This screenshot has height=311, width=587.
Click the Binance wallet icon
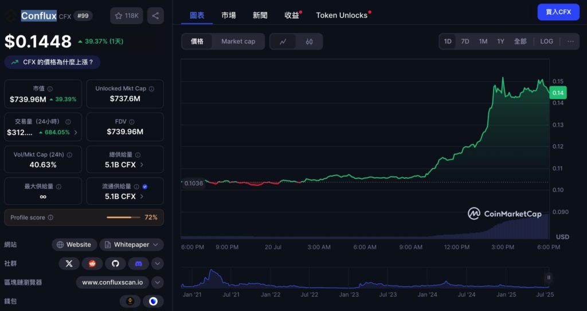point(130,301)
